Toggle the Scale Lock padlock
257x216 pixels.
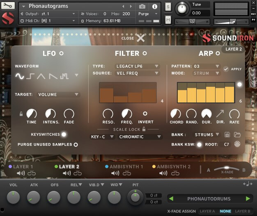point(144,129)
